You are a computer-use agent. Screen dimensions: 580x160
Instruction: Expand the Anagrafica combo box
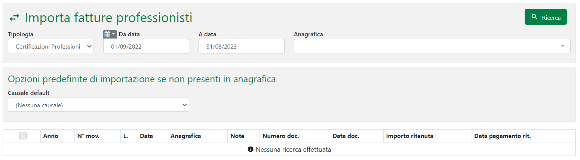click(432, 46)
